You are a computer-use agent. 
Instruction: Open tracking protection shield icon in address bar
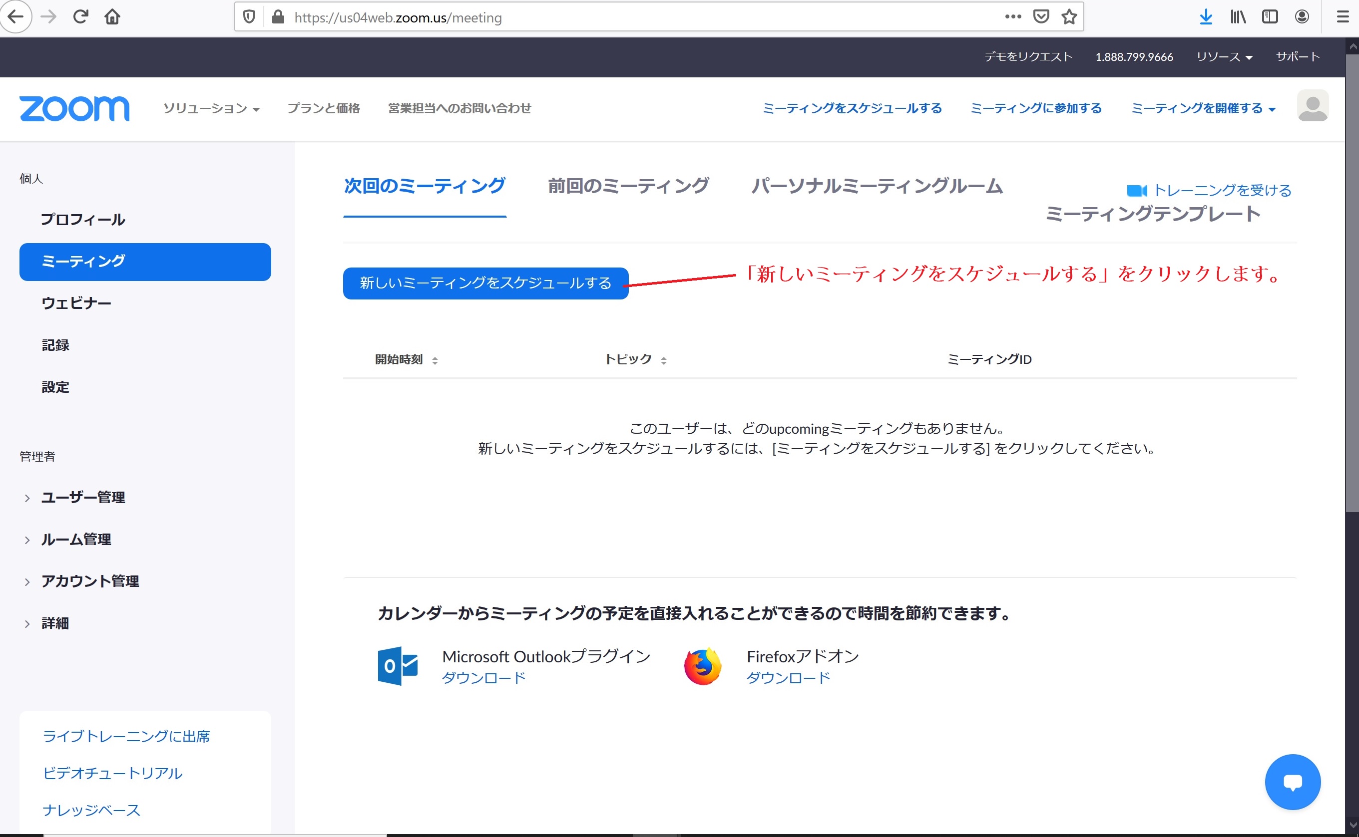(x=249, y=17)
